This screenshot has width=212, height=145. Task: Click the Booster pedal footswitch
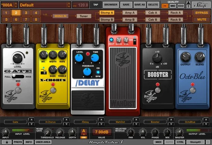pyautogui.click(x=158, y=90)
